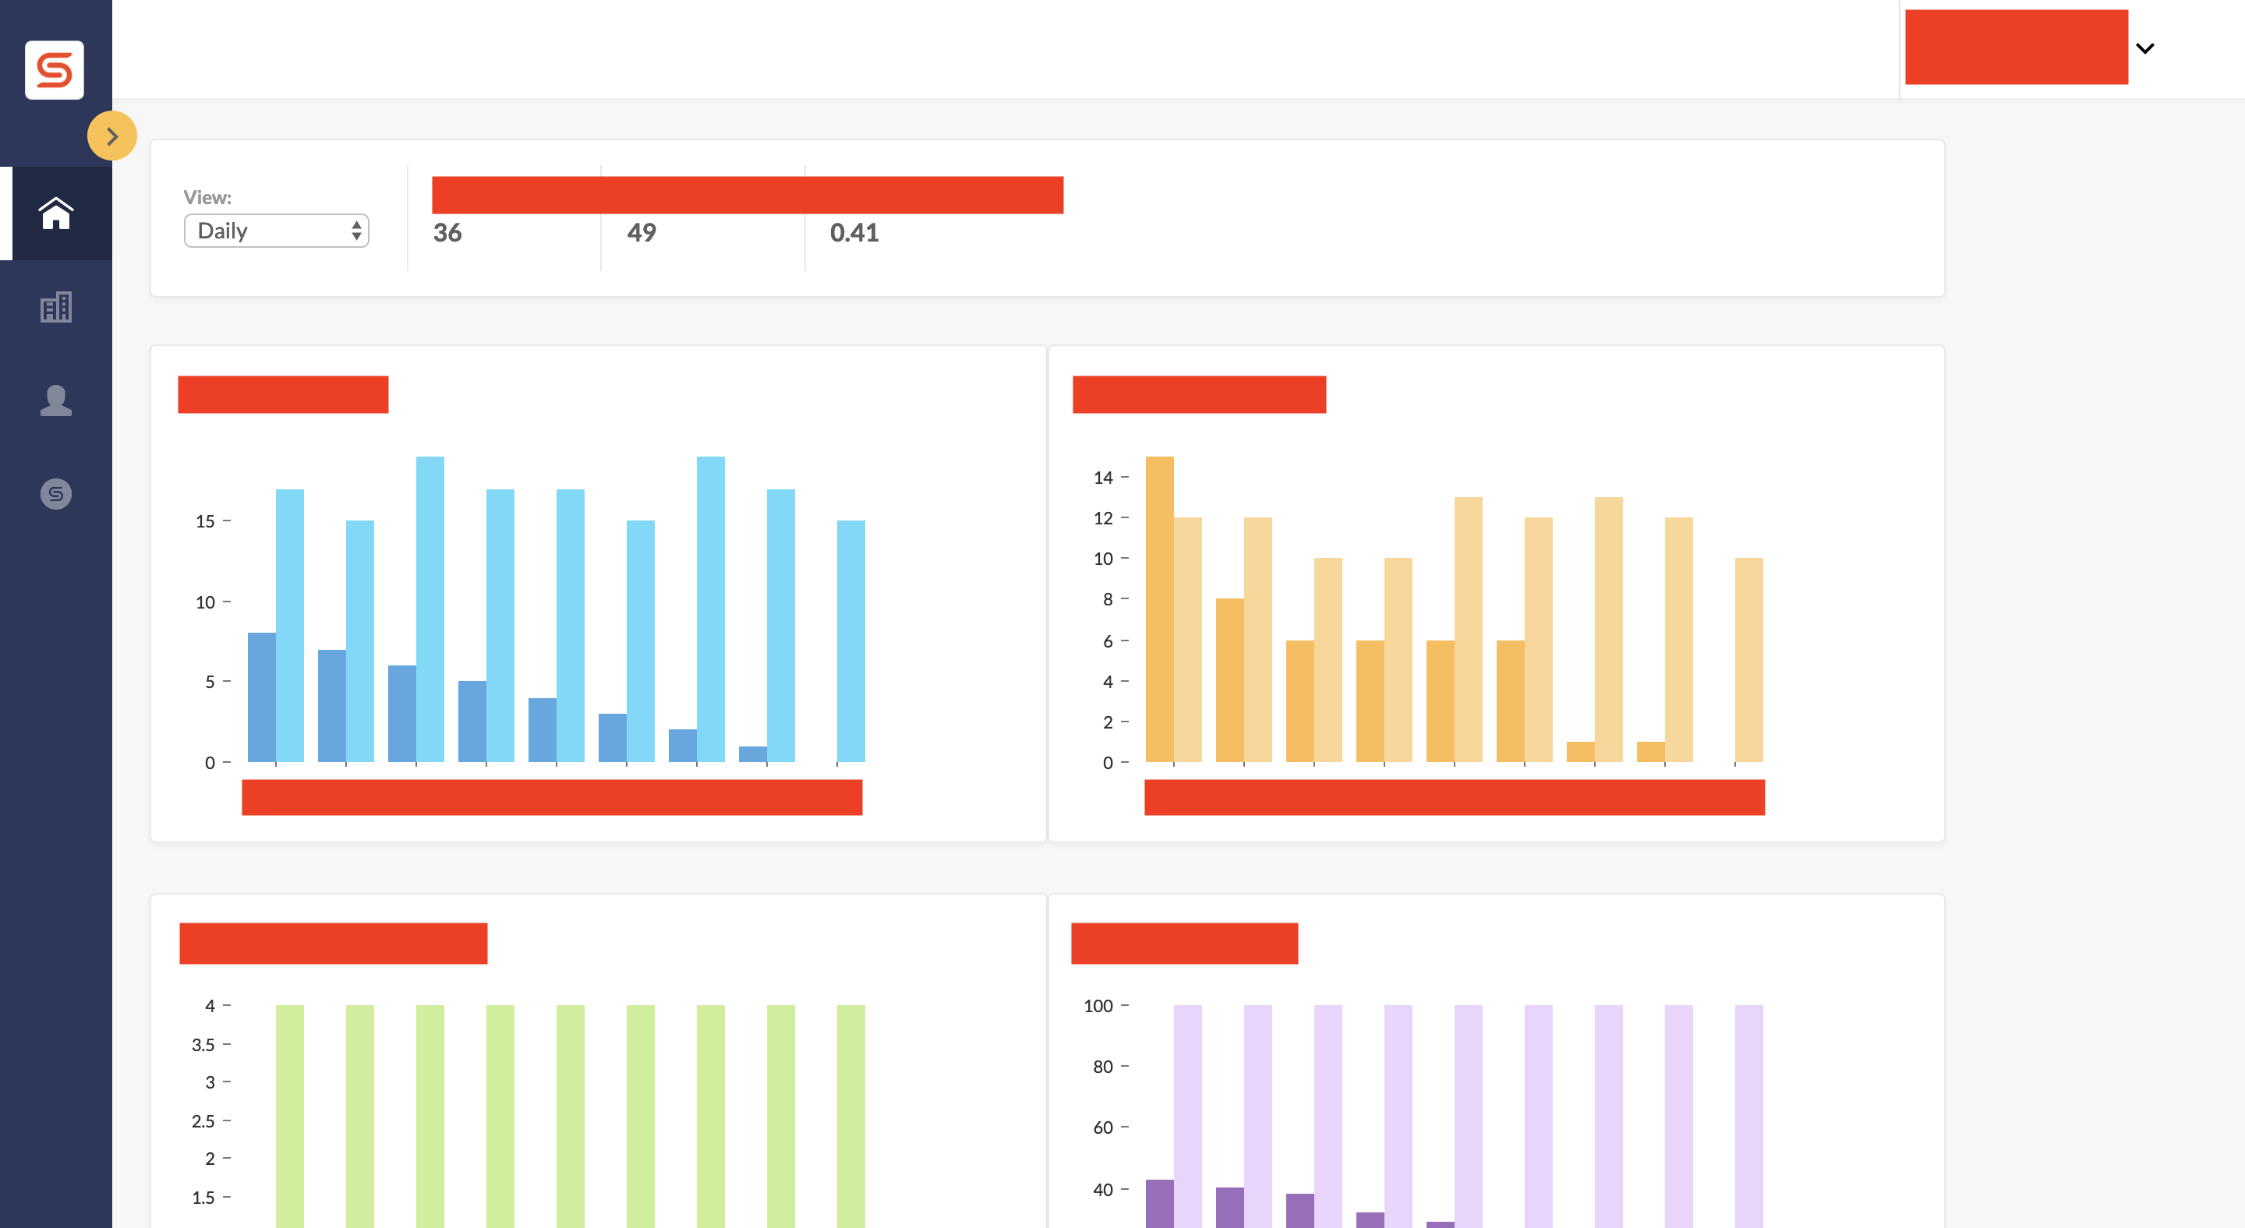Image resolution: width=2245 pixels, height=1228 pixels.
Task: Click the View: label
Action: tap(207, 198)
